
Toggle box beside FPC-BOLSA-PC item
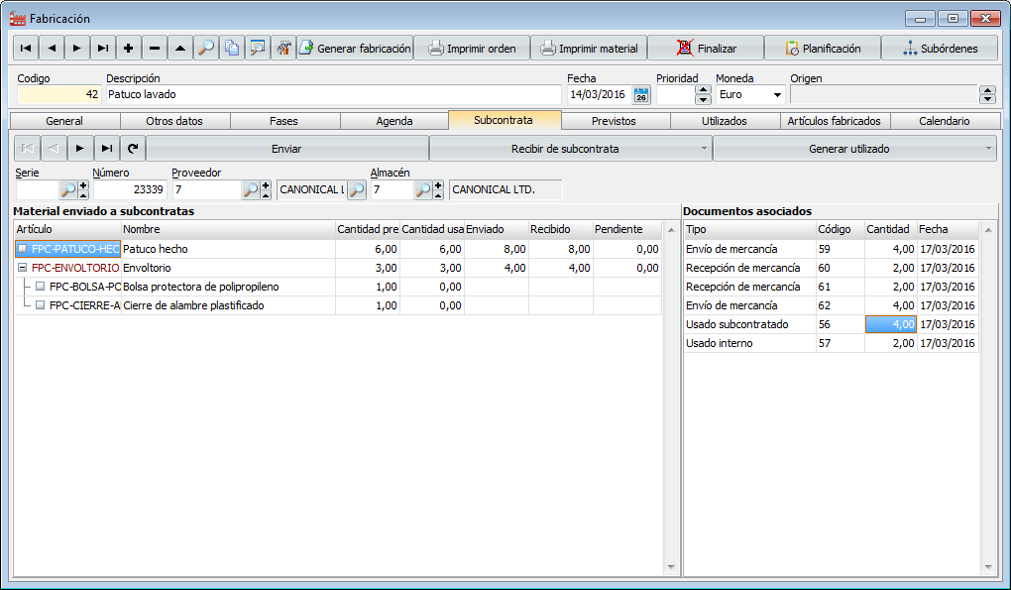[41, 287]
